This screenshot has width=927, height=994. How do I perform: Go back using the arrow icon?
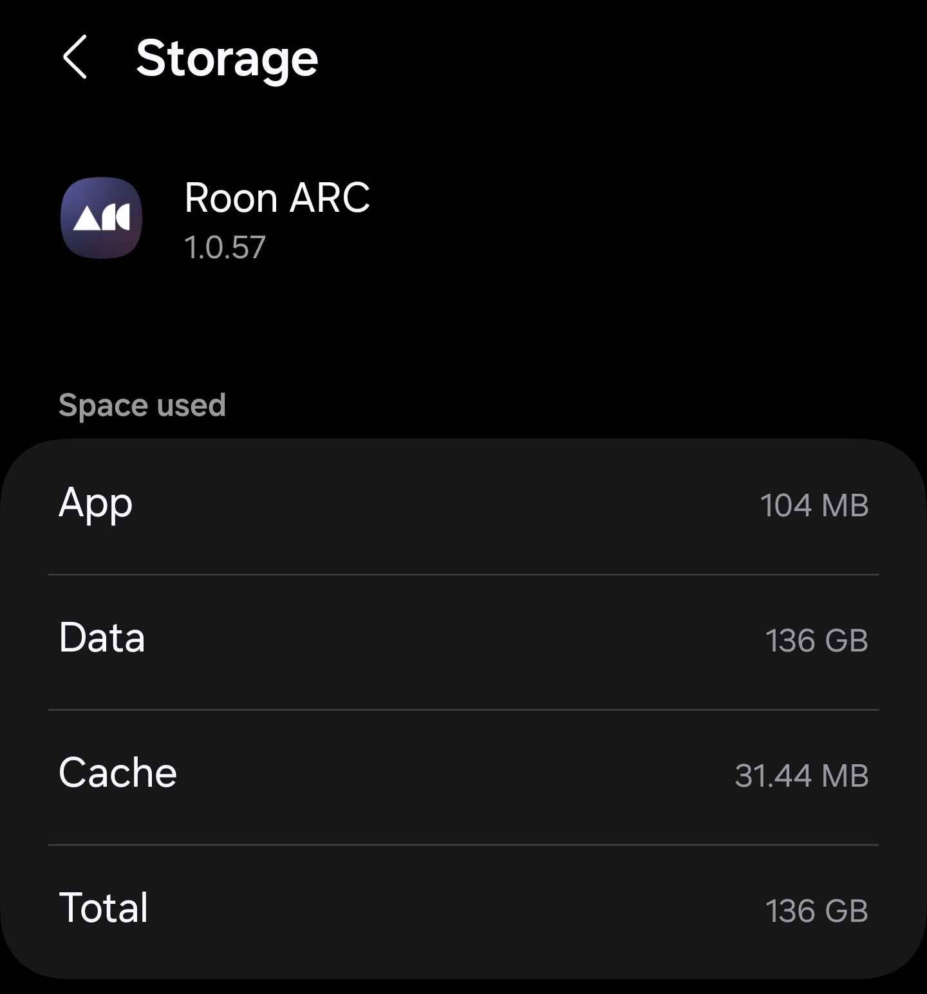[x=75, y=57]
